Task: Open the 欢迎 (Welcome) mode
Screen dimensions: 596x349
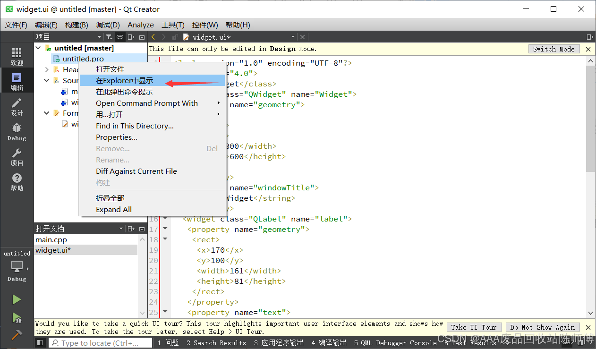Action: point(17,56)
